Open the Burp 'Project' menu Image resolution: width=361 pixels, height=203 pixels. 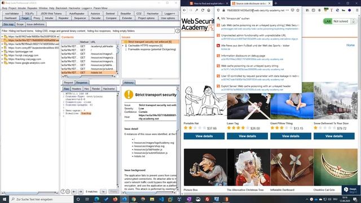tap(12, 8)
